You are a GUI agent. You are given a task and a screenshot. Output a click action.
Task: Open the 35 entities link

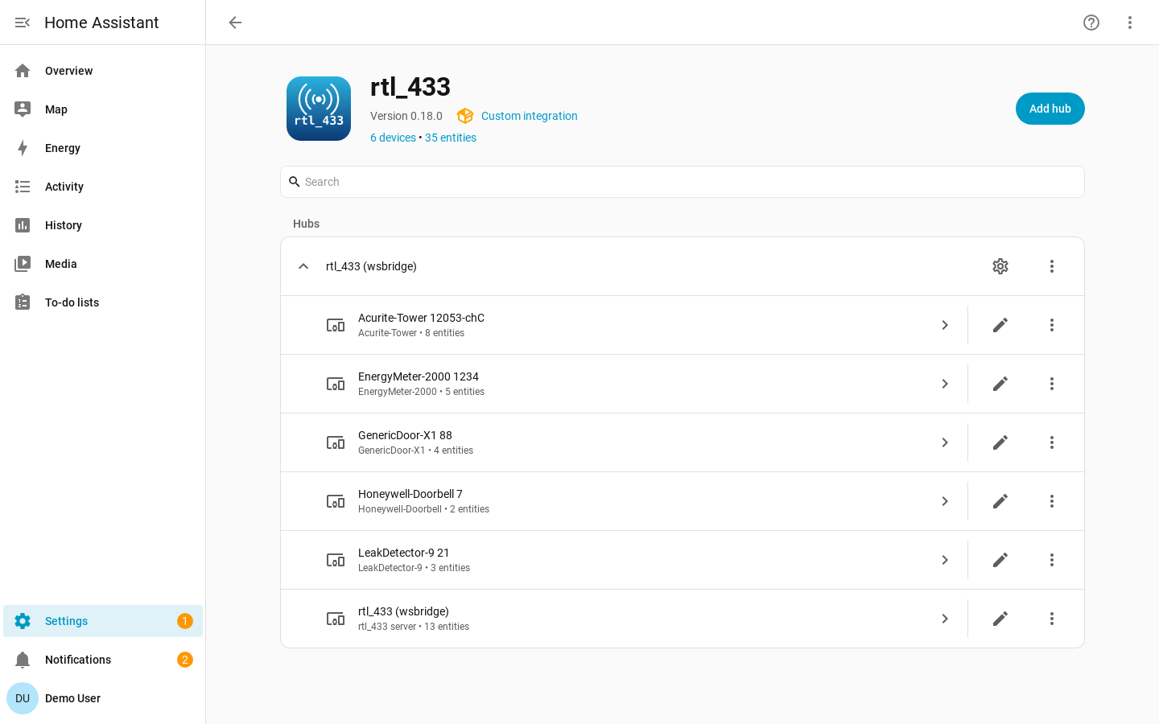coord(451,138)
